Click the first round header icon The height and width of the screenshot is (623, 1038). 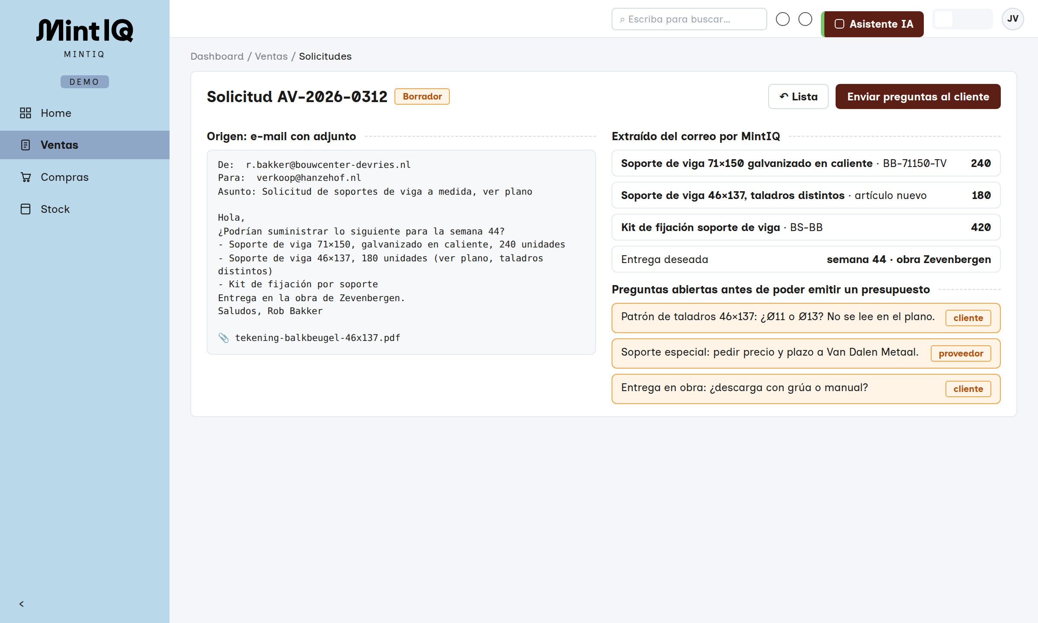tap(783, 19)
